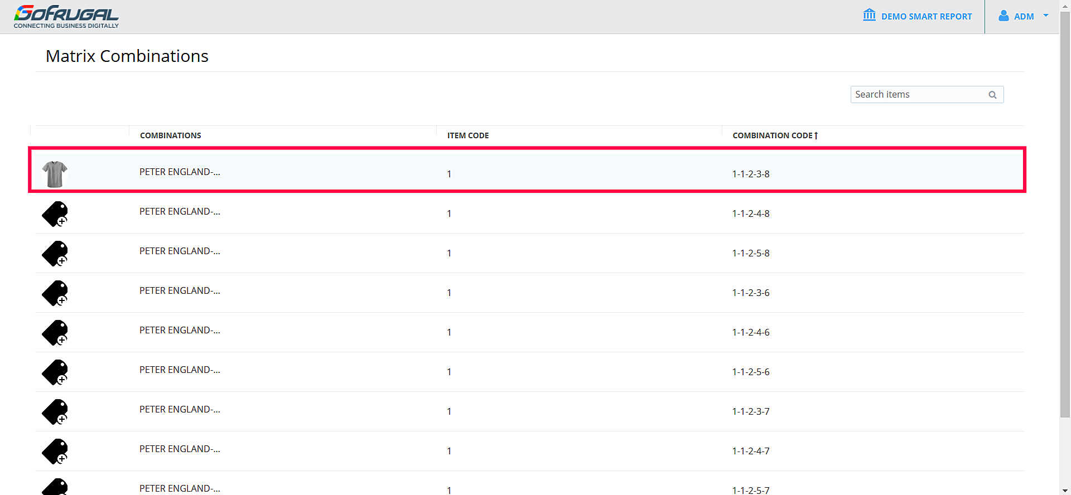Click combination code 1-1-2-5-7
Screen dimensions: 1071x495
(751, 490)
